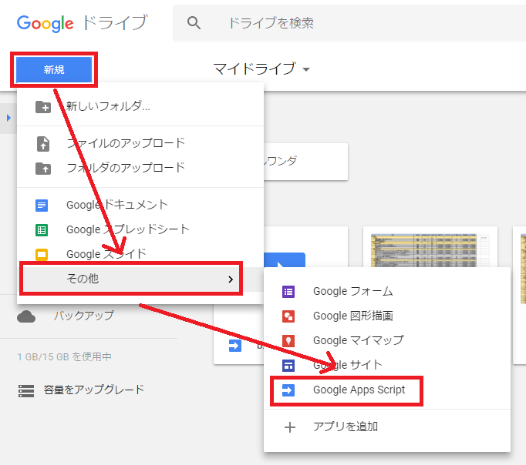Click the plus icon for adding apps
The image size is (526, 465).
[290, 427]
